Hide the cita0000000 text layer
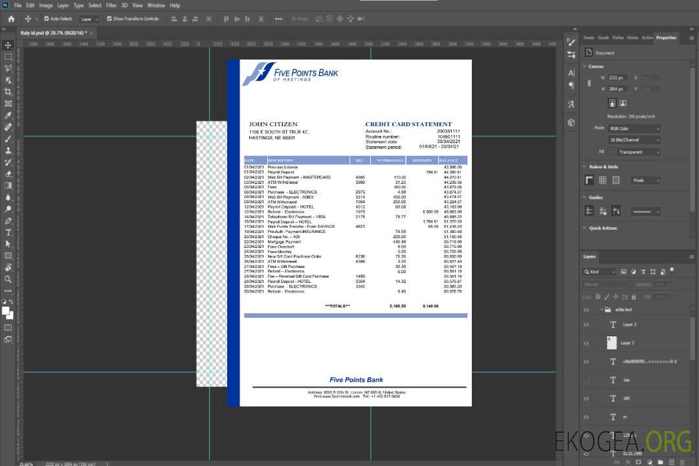 point(586,362)
